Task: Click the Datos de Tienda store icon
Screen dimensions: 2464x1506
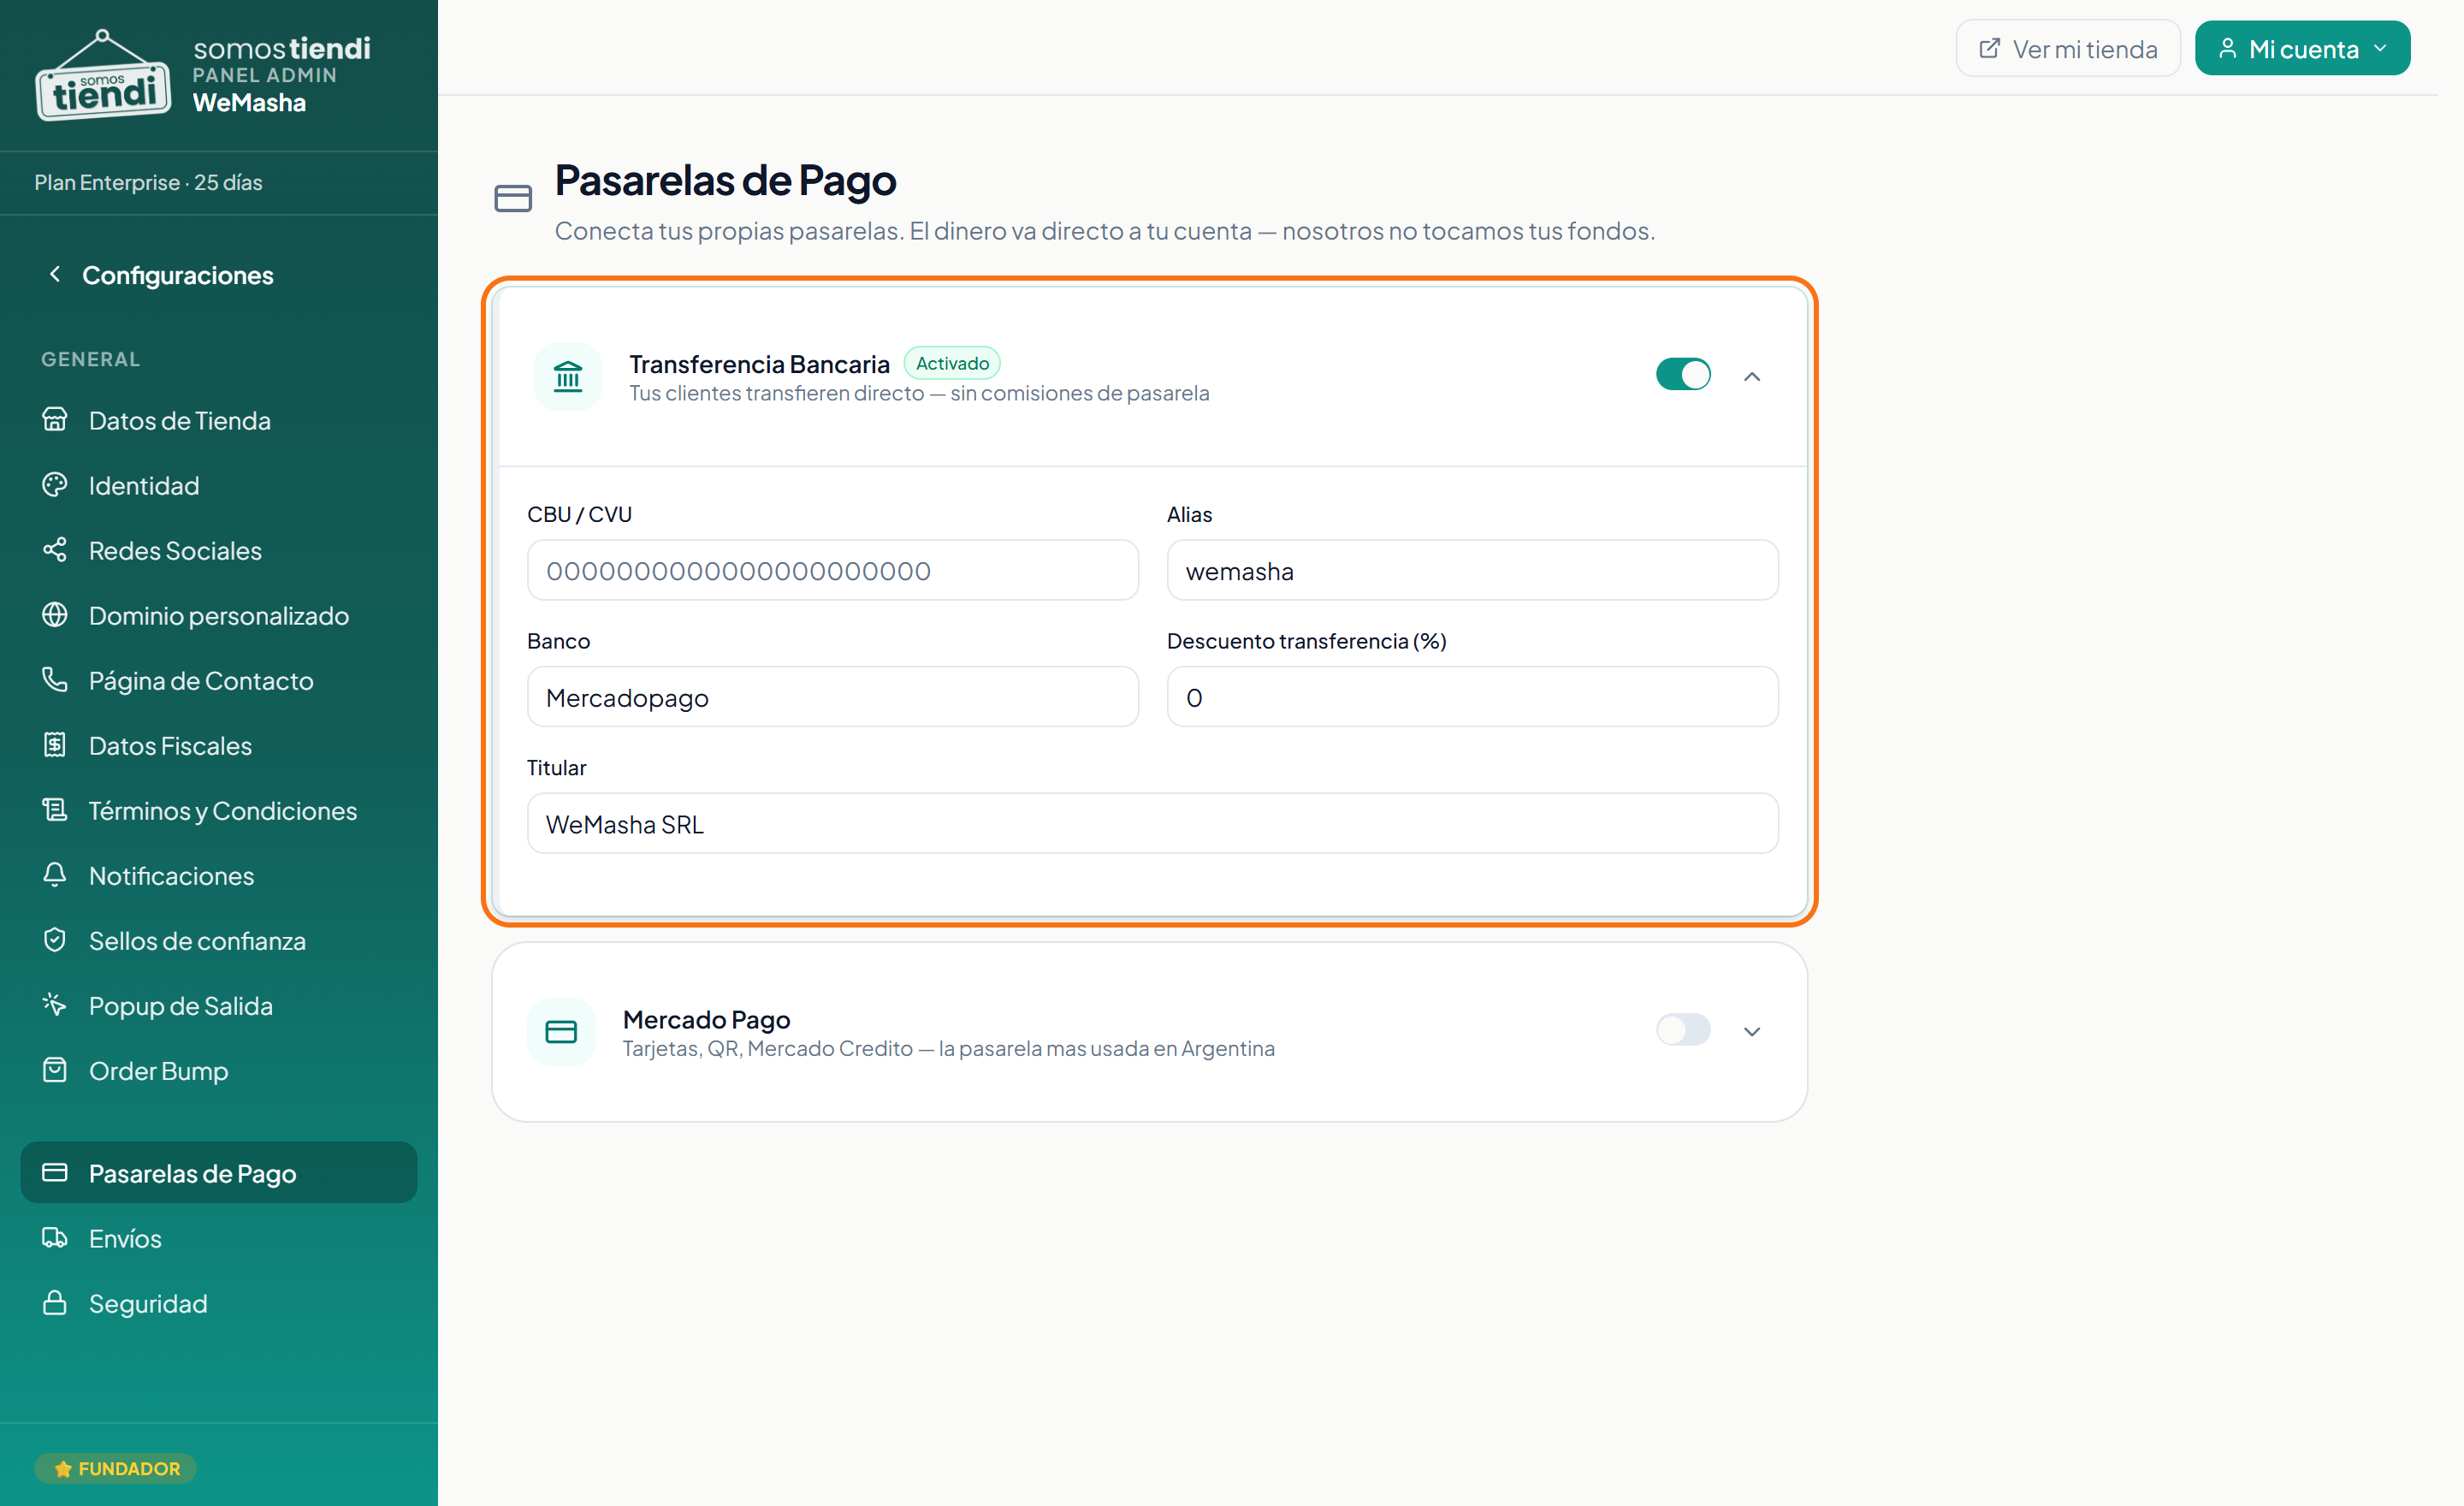Action: (x=55, y=420)
